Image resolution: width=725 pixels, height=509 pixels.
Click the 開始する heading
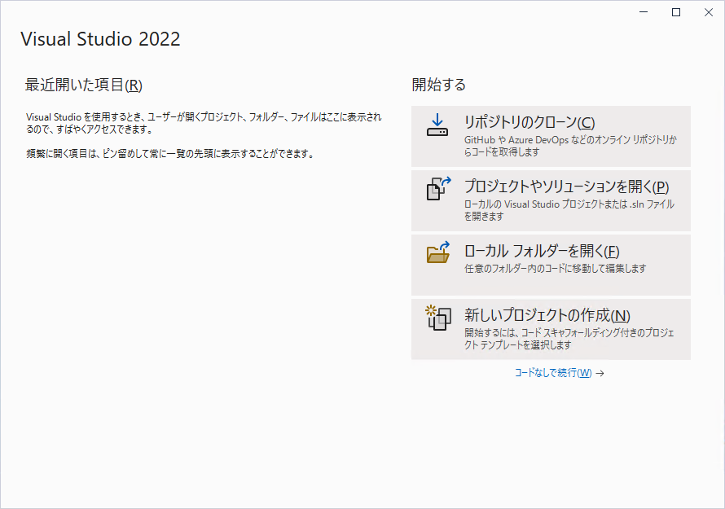coord(438,85)
